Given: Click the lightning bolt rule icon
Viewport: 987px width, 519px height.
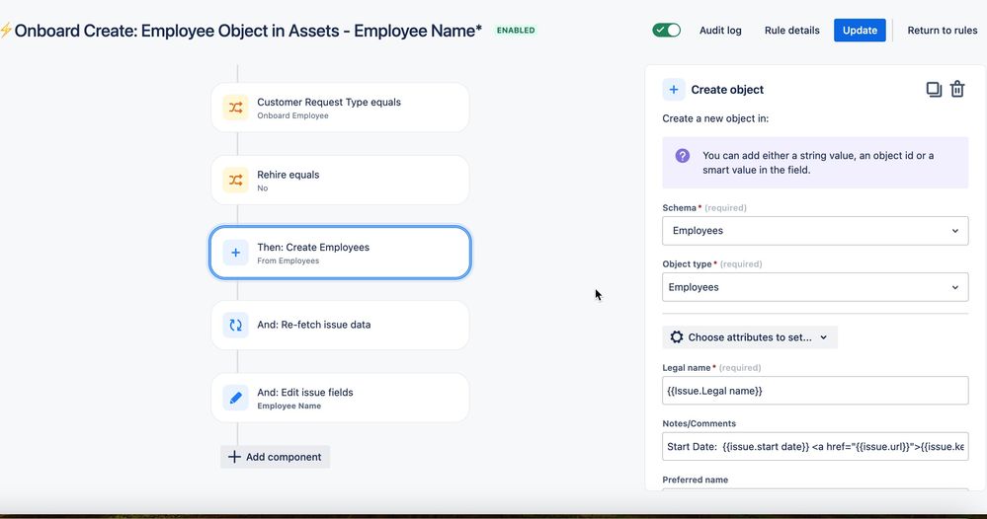Looking at the screenshot, I should tap(6, 31).
